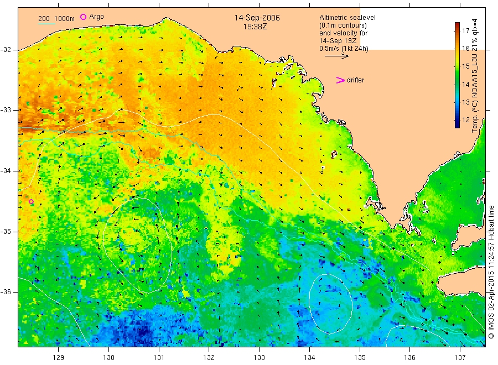Click longitude label 132
The image size is (498, 365).
(209, 358)
